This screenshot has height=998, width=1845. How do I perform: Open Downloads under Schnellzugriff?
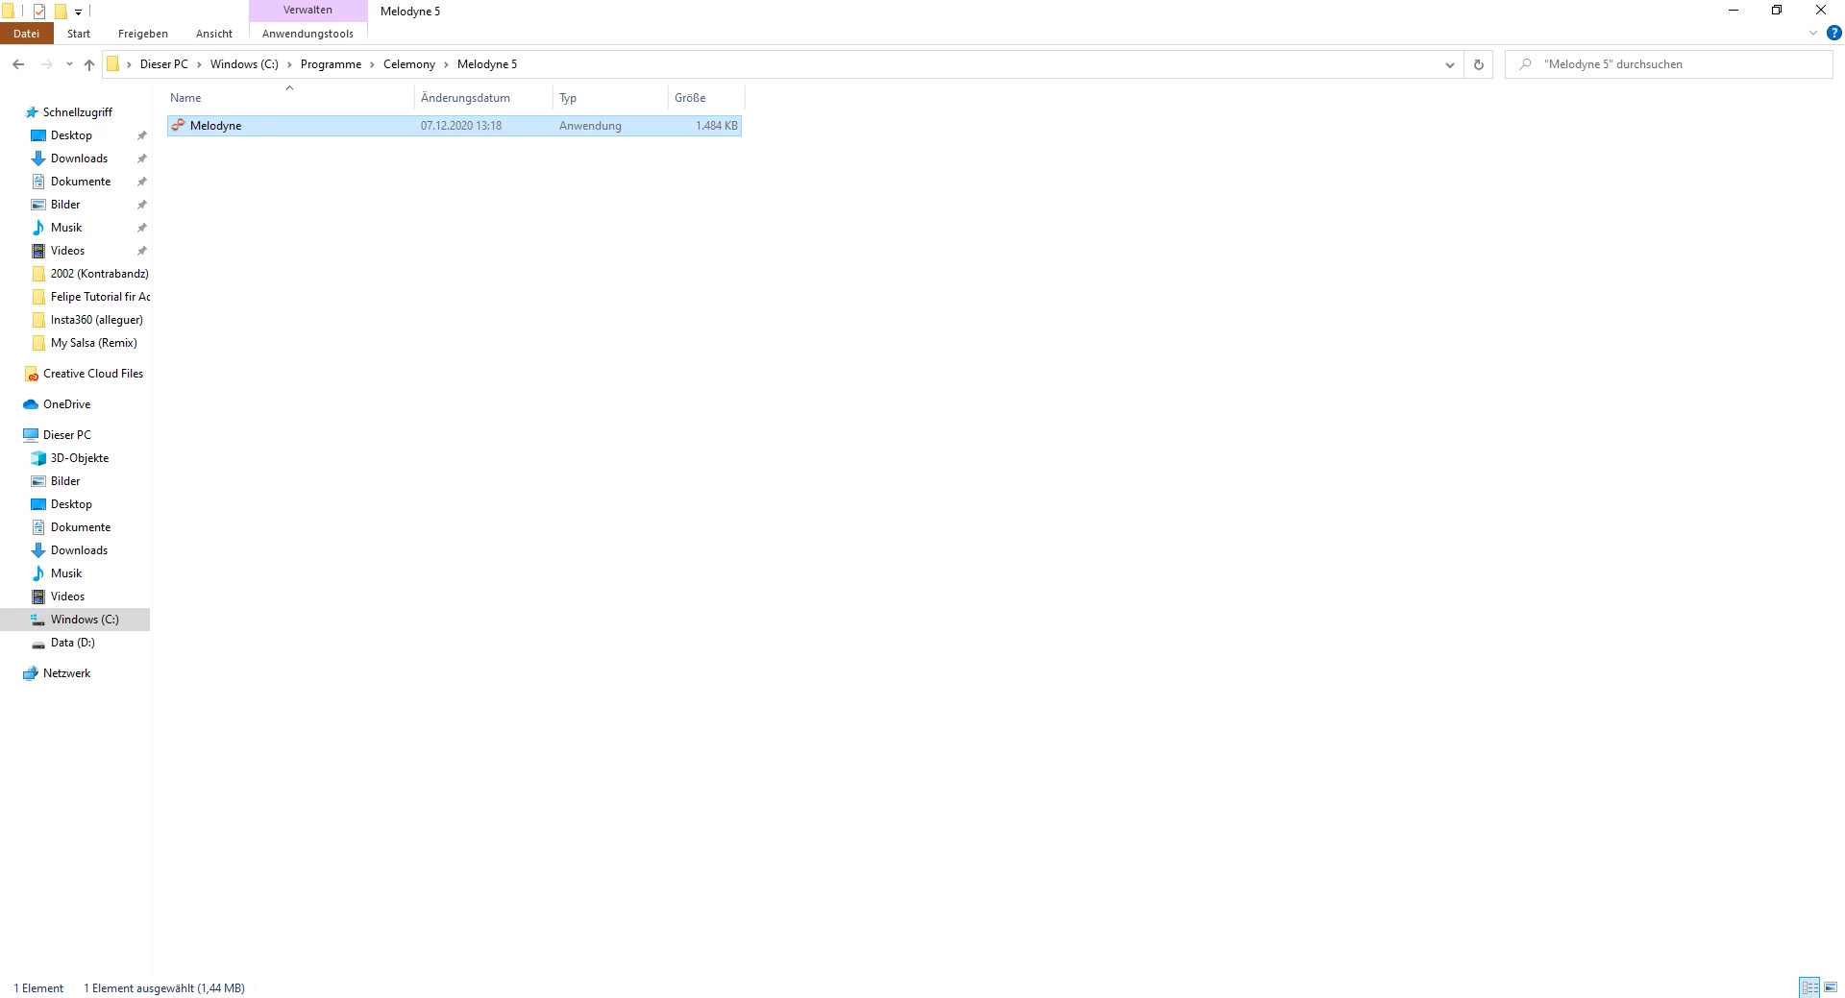click(x=79, y=158)
